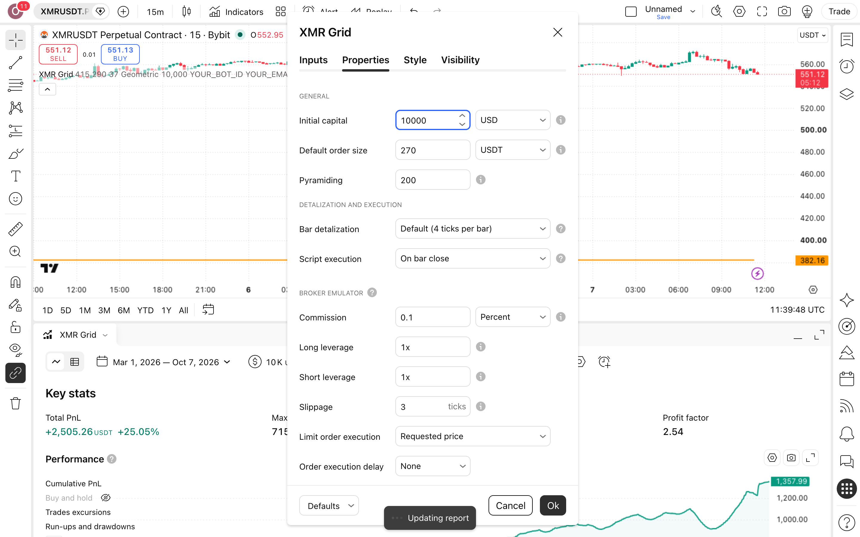Expand the Limit order execution dropdown
The height and width of the screenshot is (537, 860).
pyautogui.click(x=473, y=436)
